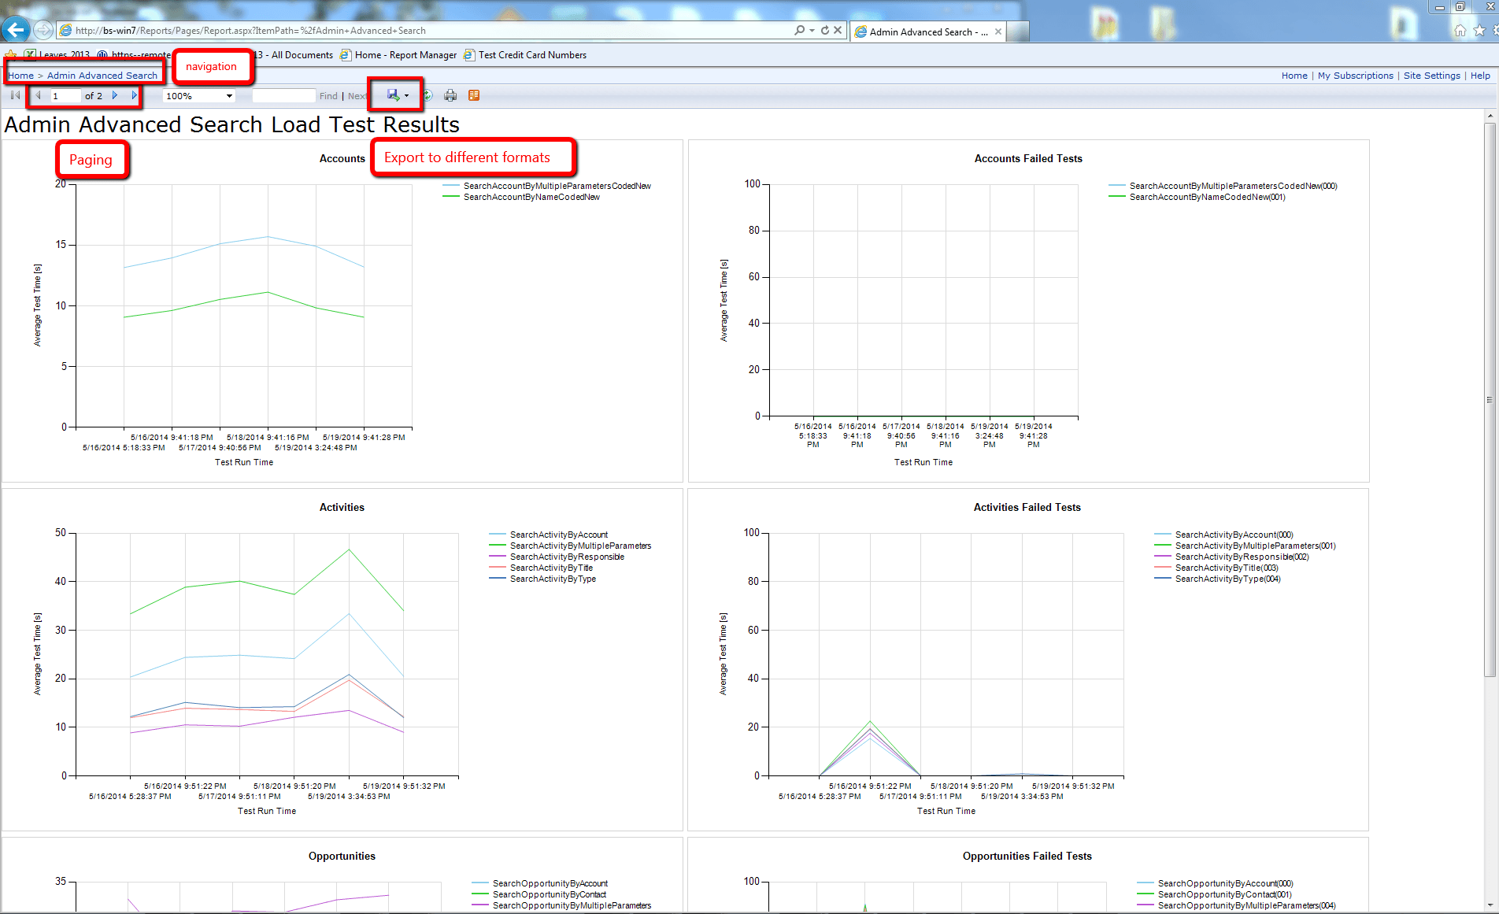Viewport: 1499px width, 914px height.
Task: Navigate to next page using forward arrow
Action: point(115,94)
